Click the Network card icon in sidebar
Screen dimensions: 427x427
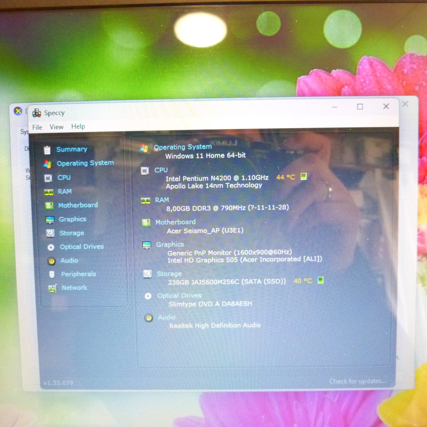pos(53,288)
